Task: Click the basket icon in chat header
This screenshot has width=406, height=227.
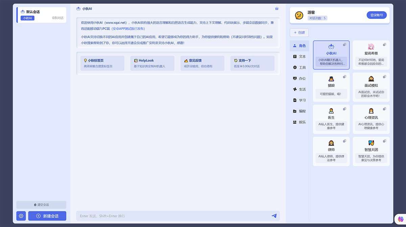Action: (x=277, y=8)
